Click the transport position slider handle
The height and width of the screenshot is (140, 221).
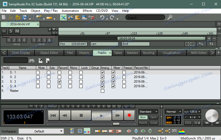click(116, 124)
